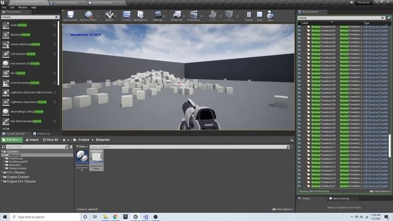Hide ReverseTimeMesh290 using its eye icon
Image resolution: width=393 pixels, height=221 pixels.
pyautogui.click(x=299, y=66)
